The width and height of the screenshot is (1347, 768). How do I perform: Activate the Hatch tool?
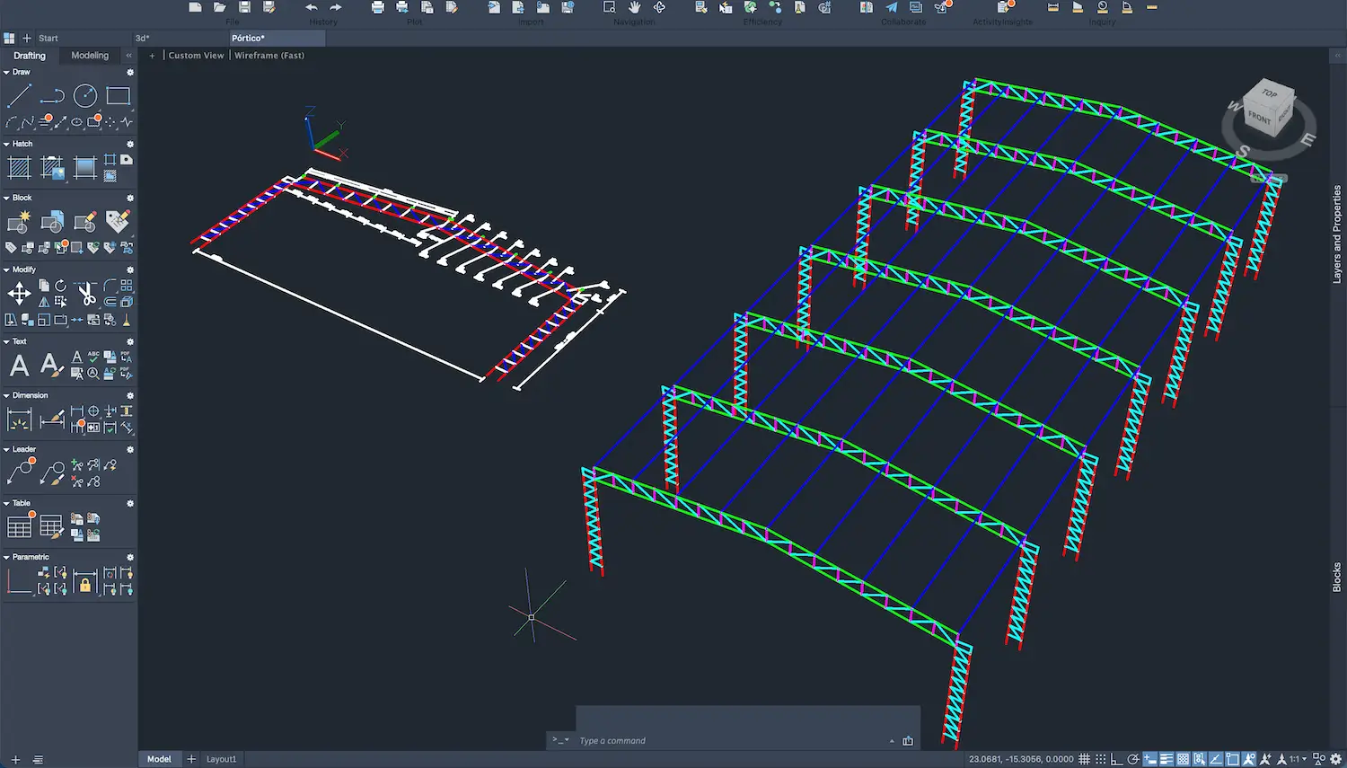pos(20,167)
